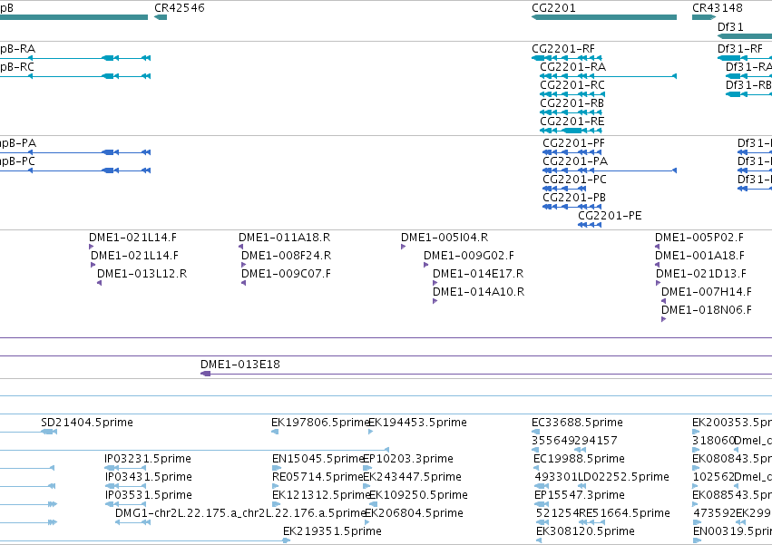Click the CR42546 gene arrow glyph
This screenshot has width=772, height=545.
click(x=161, y=17)
